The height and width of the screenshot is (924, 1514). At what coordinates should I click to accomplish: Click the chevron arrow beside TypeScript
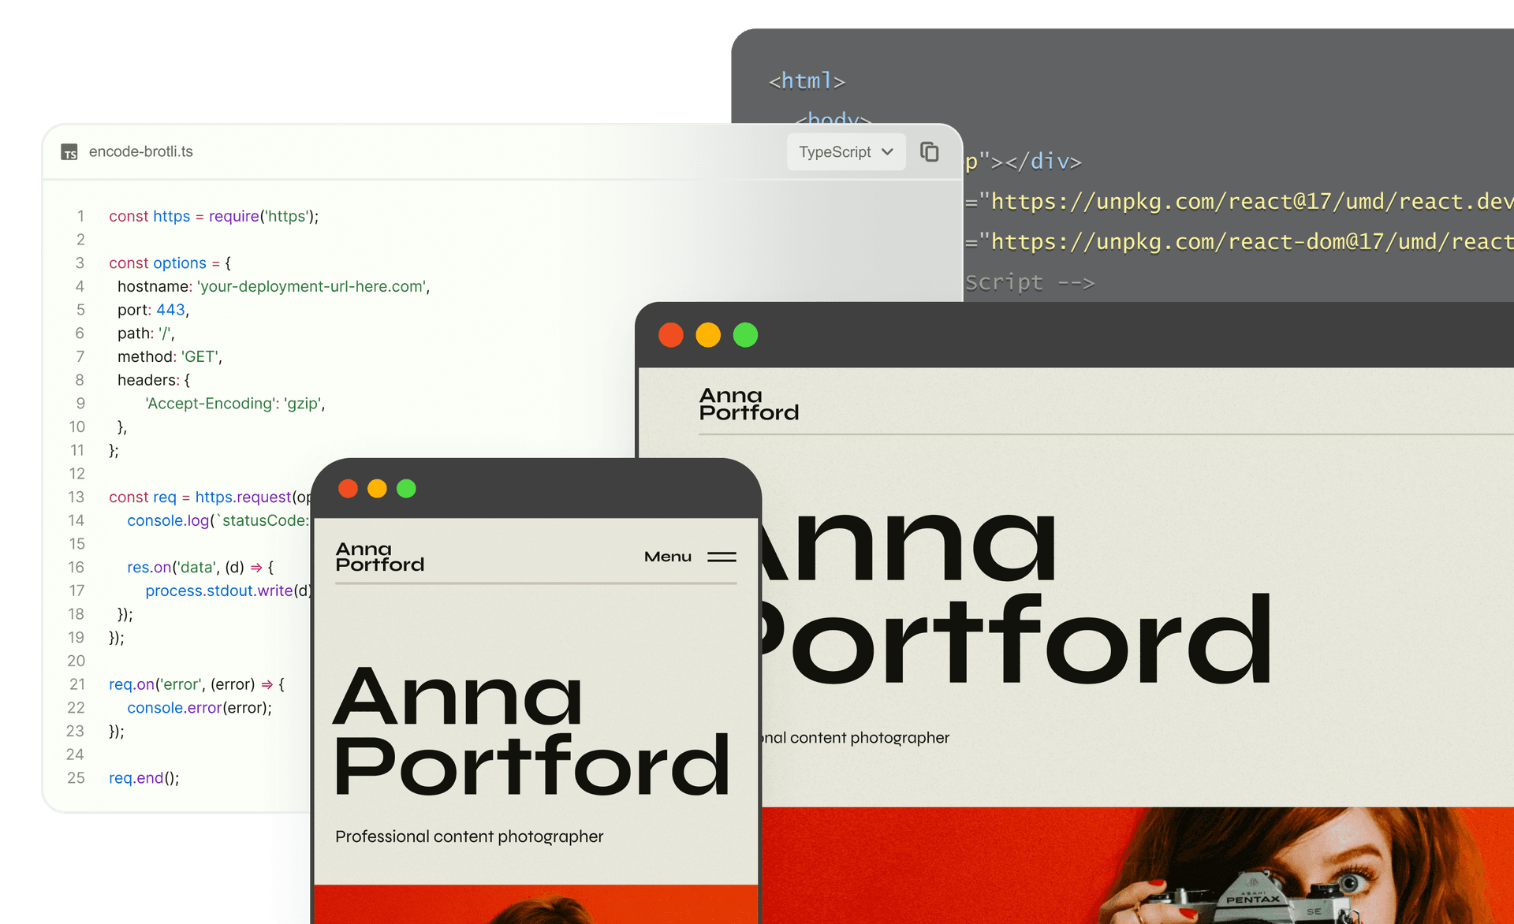click(887, 151)
